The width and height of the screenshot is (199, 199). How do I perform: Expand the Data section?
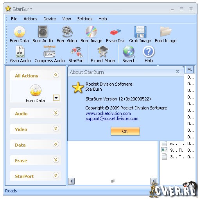coord(56,144)
